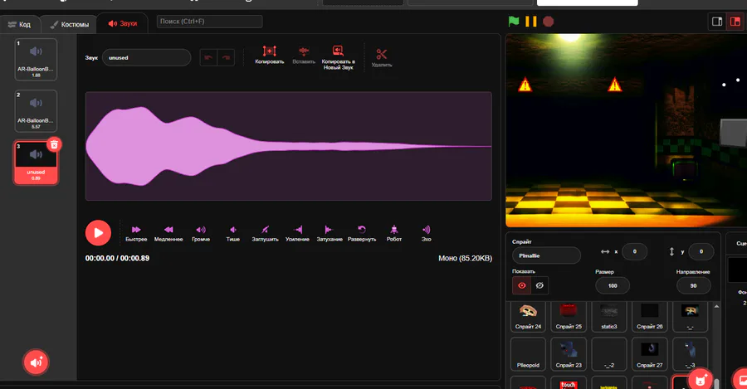Stop the project with red stop icon

pyautogui.click(x=549, y=22)
